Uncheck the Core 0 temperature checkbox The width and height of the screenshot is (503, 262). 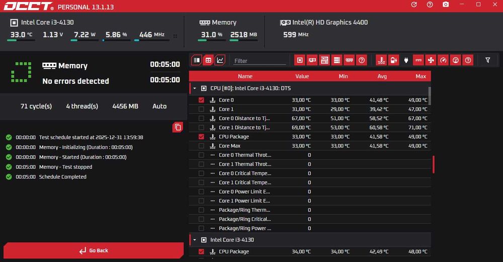[201, 100]
